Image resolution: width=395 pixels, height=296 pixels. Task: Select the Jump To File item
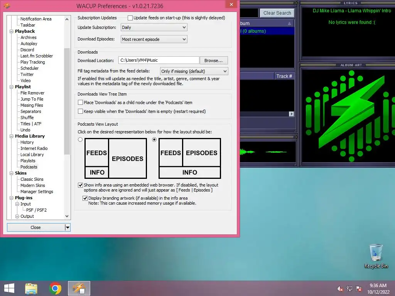(32, 99)
